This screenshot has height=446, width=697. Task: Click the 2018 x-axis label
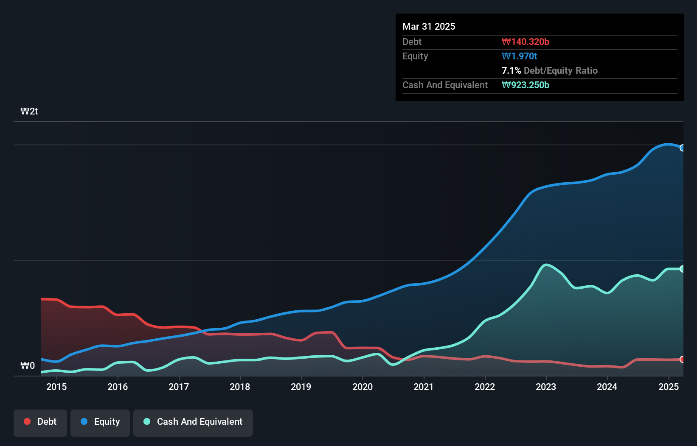point(240,387)
